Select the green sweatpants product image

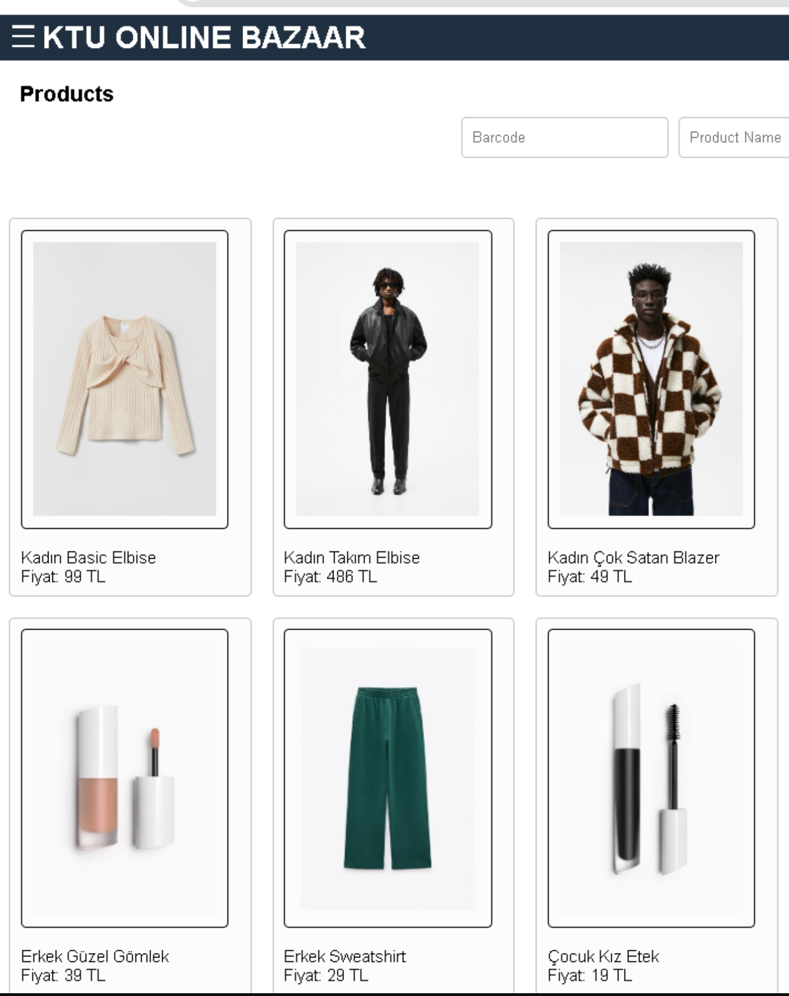tap(388, 778)
